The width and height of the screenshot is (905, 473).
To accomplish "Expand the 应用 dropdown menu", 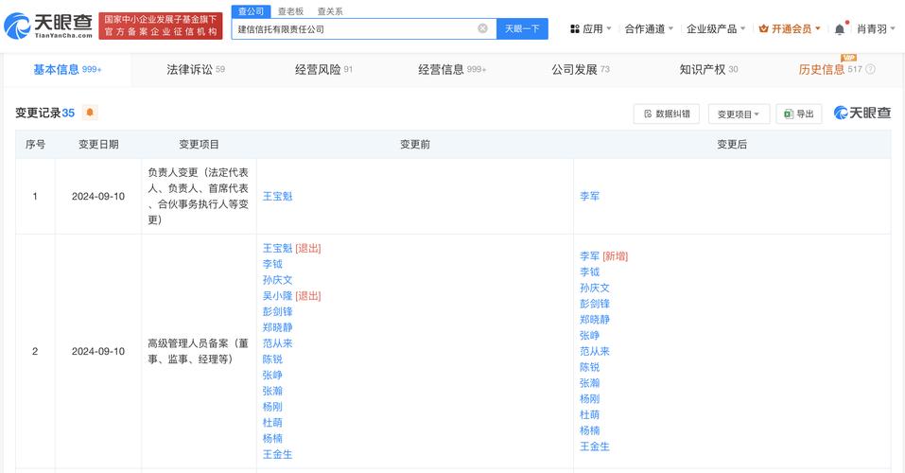I will click(x=590, y=29).
